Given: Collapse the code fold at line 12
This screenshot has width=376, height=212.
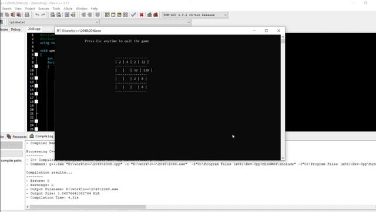Looking at the screenshot, I should (36, 78).
